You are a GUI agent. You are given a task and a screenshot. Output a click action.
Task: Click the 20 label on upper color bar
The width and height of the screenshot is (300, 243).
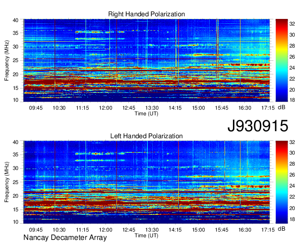click(292, 90)
